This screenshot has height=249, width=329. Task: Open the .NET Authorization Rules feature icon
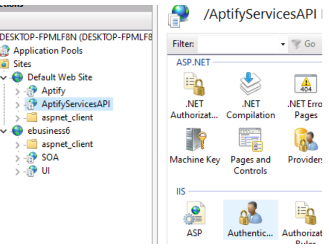pos(194,84)
